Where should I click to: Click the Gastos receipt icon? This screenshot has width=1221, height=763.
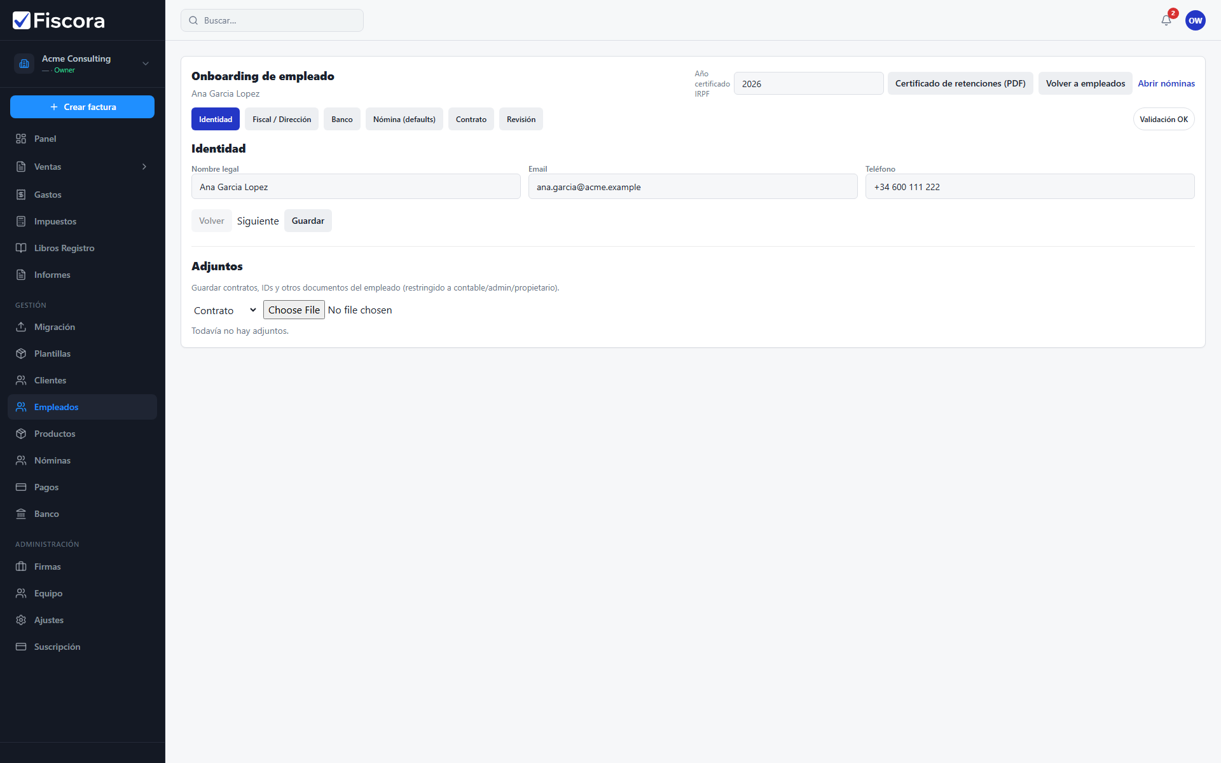coord(21,195)
